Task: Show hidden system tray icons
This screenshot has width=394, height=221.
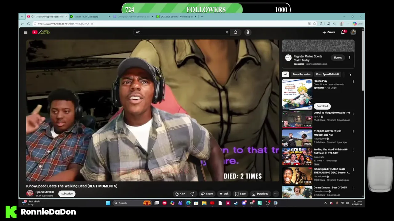Action: point(325,203)
